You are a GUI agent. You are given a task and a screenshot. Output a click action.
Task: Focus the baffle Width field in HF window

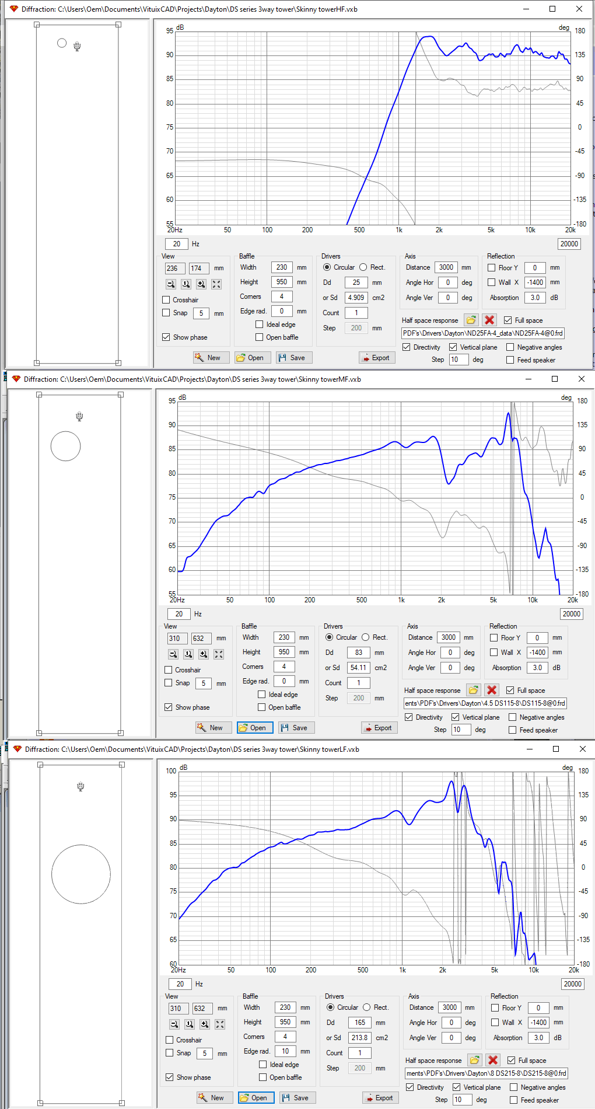click(282, 267)
